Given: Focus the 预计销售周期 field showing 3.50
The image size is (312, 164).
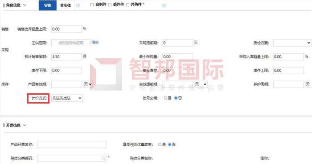Looking at the screenshot, I should click(66, 57).
